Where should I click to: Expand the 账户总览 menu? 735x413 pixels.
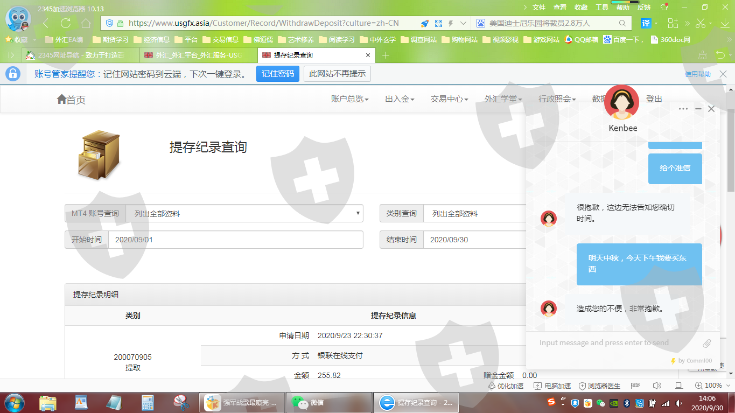tap(349, 99)
